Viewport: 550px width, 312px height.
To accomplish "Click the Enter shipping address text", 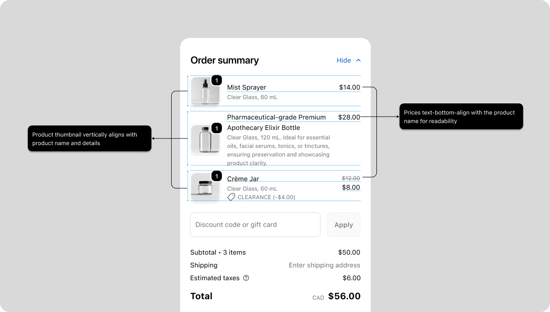I will click(x=324, y=265).
